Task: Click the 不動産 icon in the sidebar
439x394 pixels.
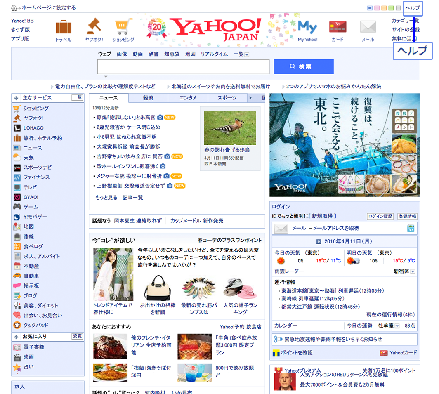Action: [x=17, y=266]
